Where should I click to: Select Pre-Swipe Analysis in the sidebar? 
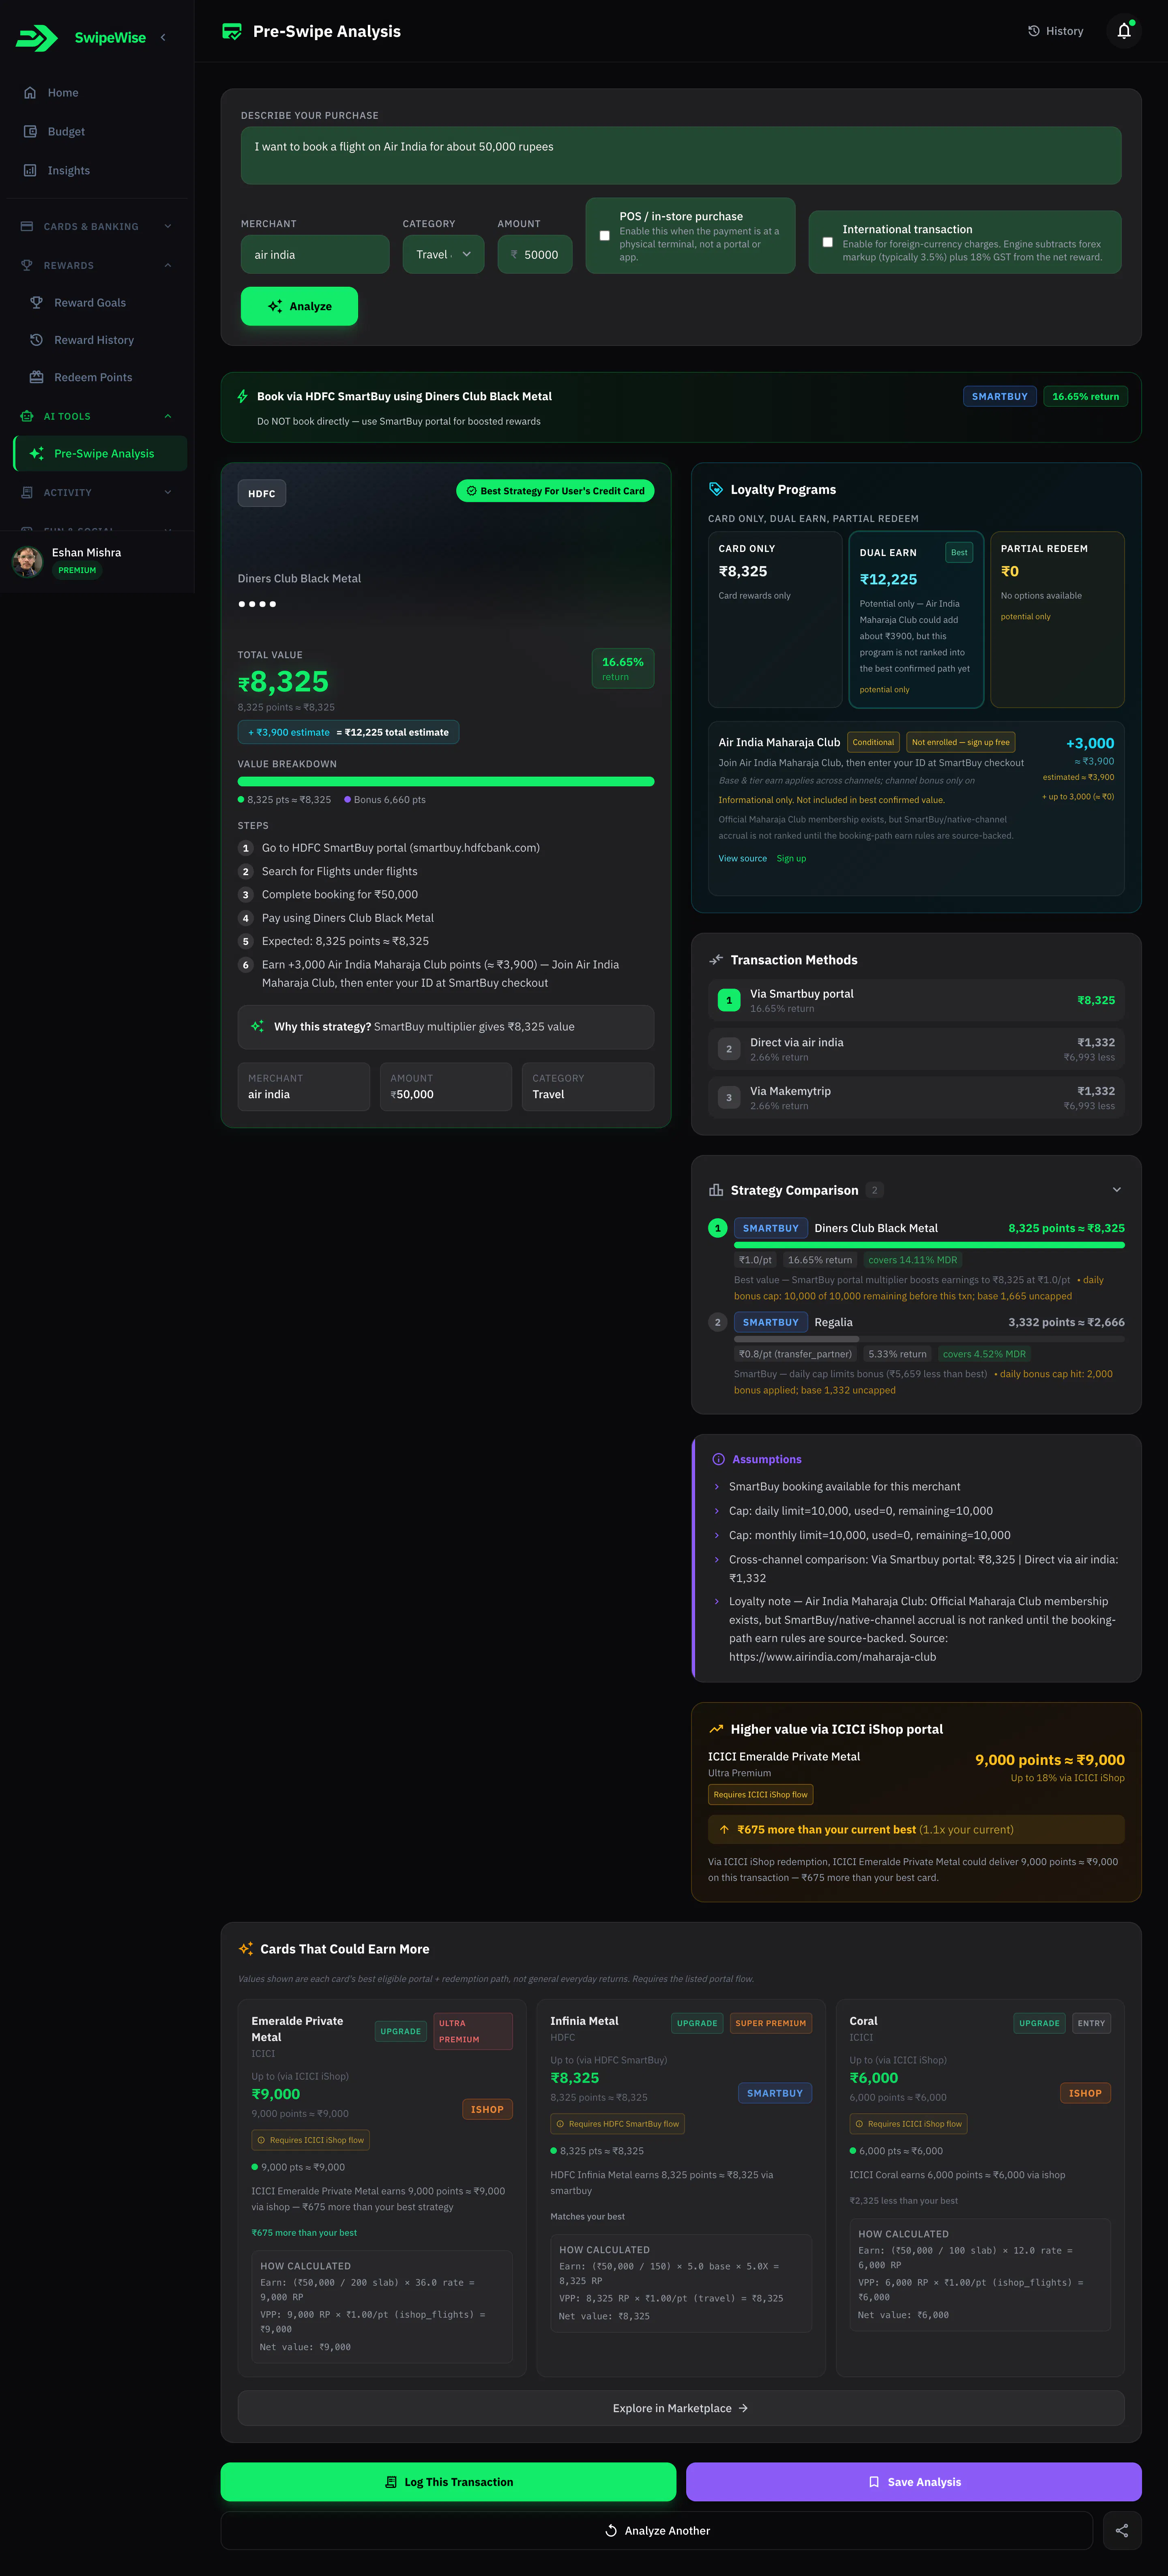100,454
